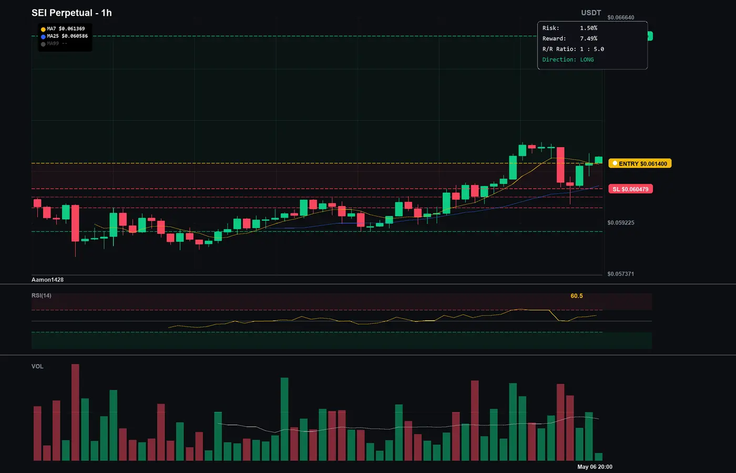Screen dimensions: 736x473
Task: Select the $0.059225 price axis label
Action: click(620, 223)
